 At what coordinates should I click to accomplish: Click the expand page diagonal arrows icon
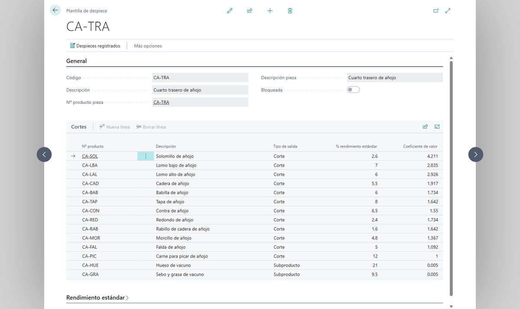point(448,11)
